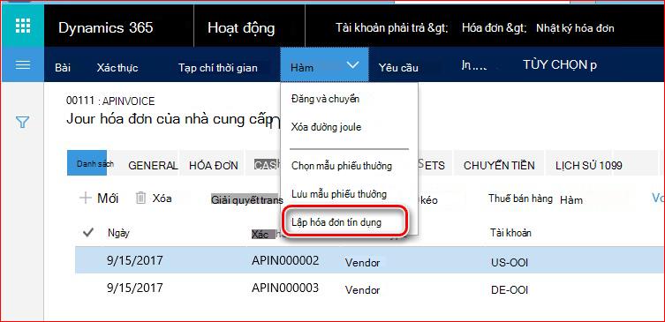Click Vendor cell in US-OOI row
Screen dimensions: 665x322
pyautogui.click(x=362, y=263)
